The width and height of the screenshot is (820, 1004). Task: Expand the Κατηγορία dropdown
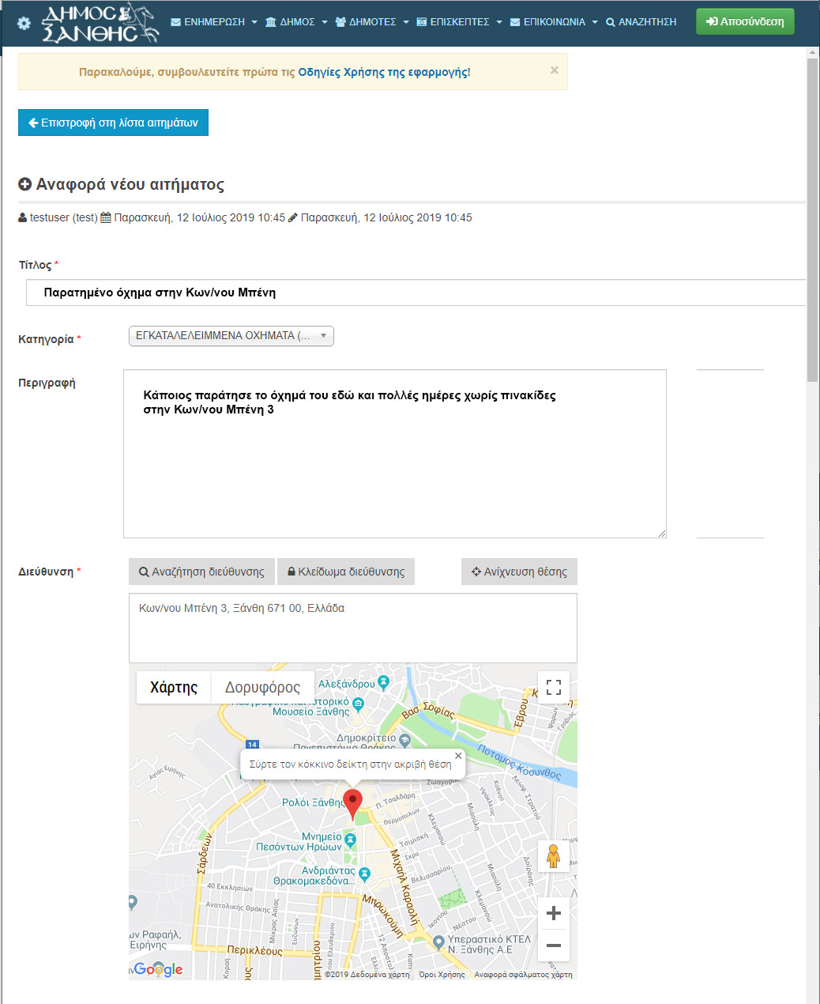[231, 336]
